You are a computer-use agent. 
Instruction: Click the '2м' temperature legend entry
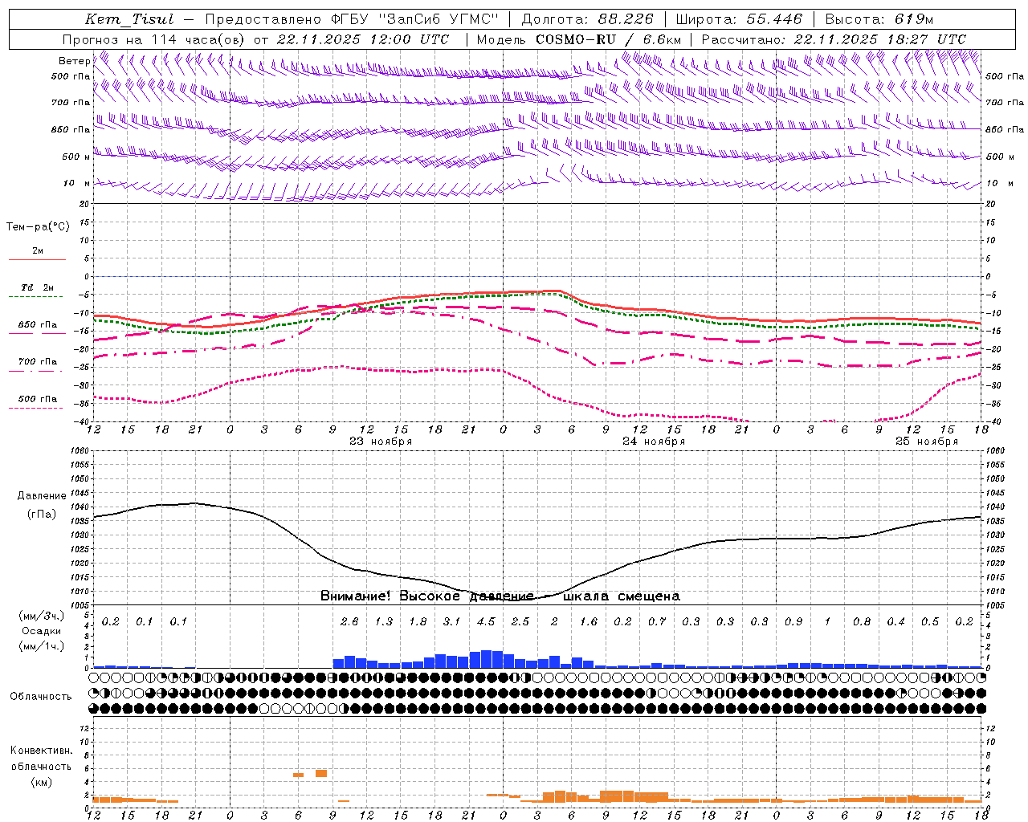(38, 251)
